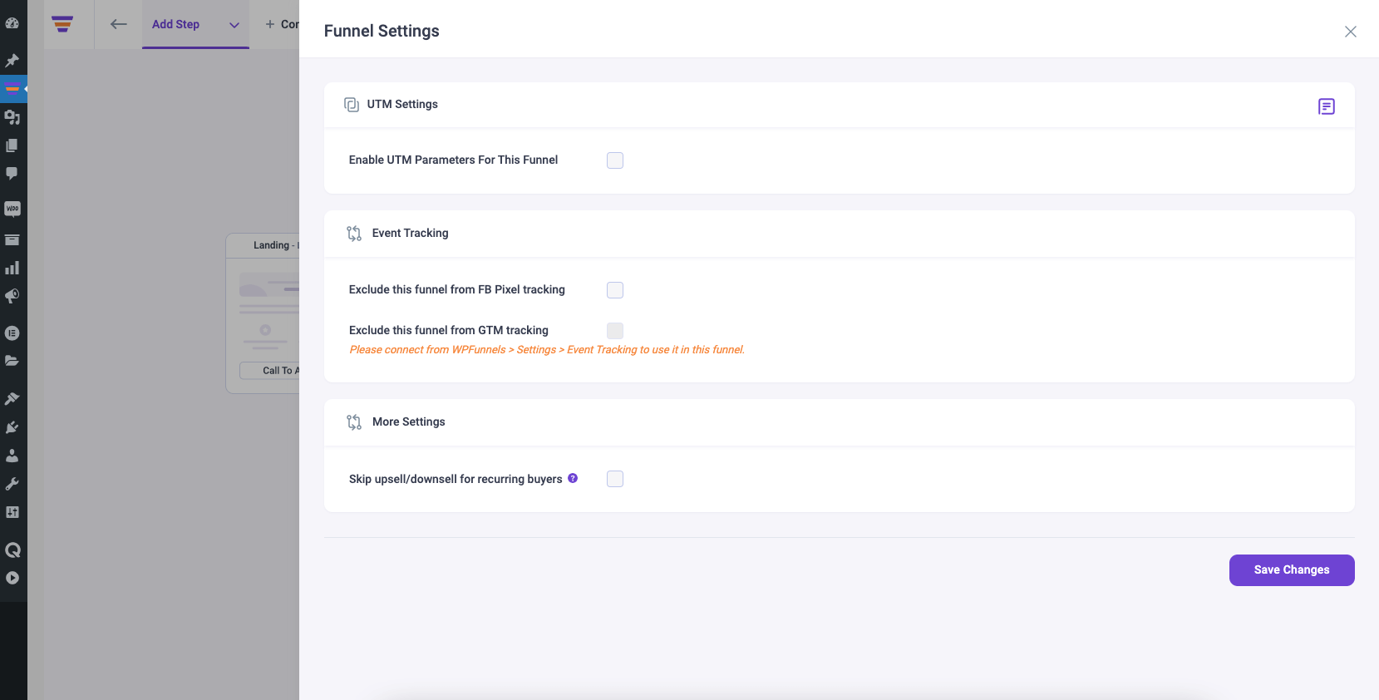The image size is (1379, 700).
Task: Expand the Add Step dropdown chevron
Action: (234, 25)
